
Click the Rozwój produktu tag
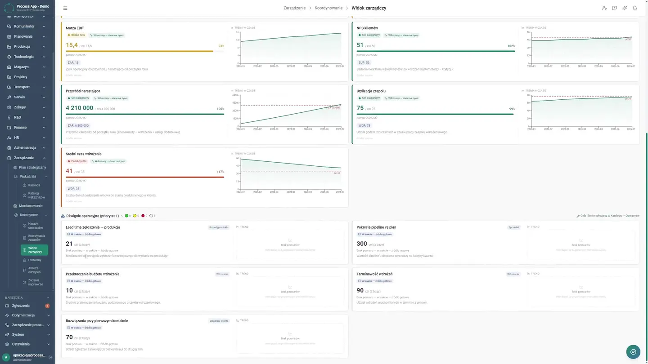pyautogui.click(x=219, y=227)
